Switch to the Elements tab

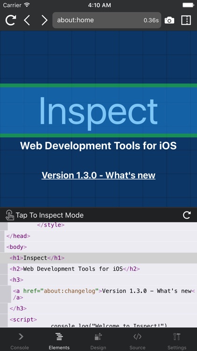tap(59, 340)
